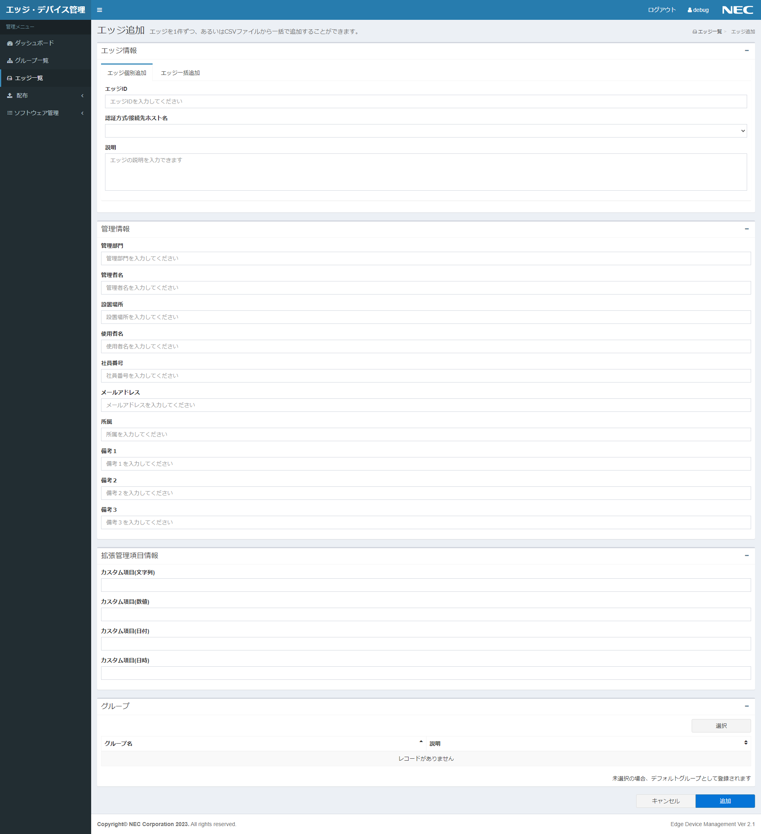
Task: Toggle the hamburger sidebar menu icon
Action: pyautogui.click(x=99, y=10)
